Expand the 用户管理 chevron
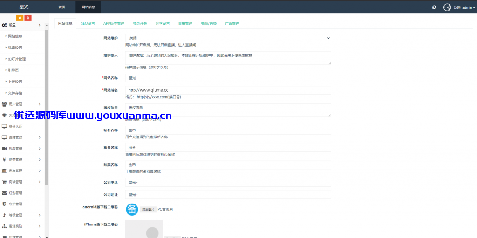Screen dimensions: 477x238 (40, 104)
